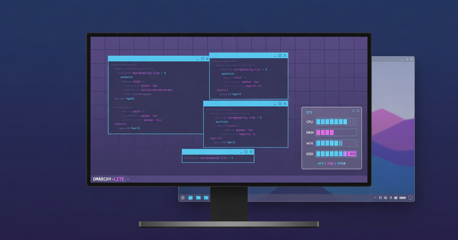458x240 pixels.
Task: Minimize the top-right terminal window
Action: [x=274, y=56]
